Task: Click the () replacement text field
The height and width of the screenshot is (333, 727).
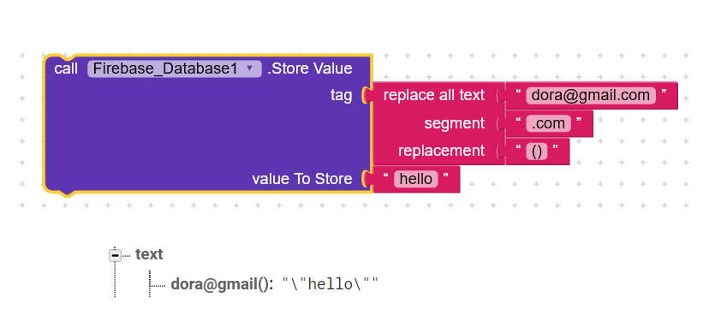Action: click(x=537, y=152)
